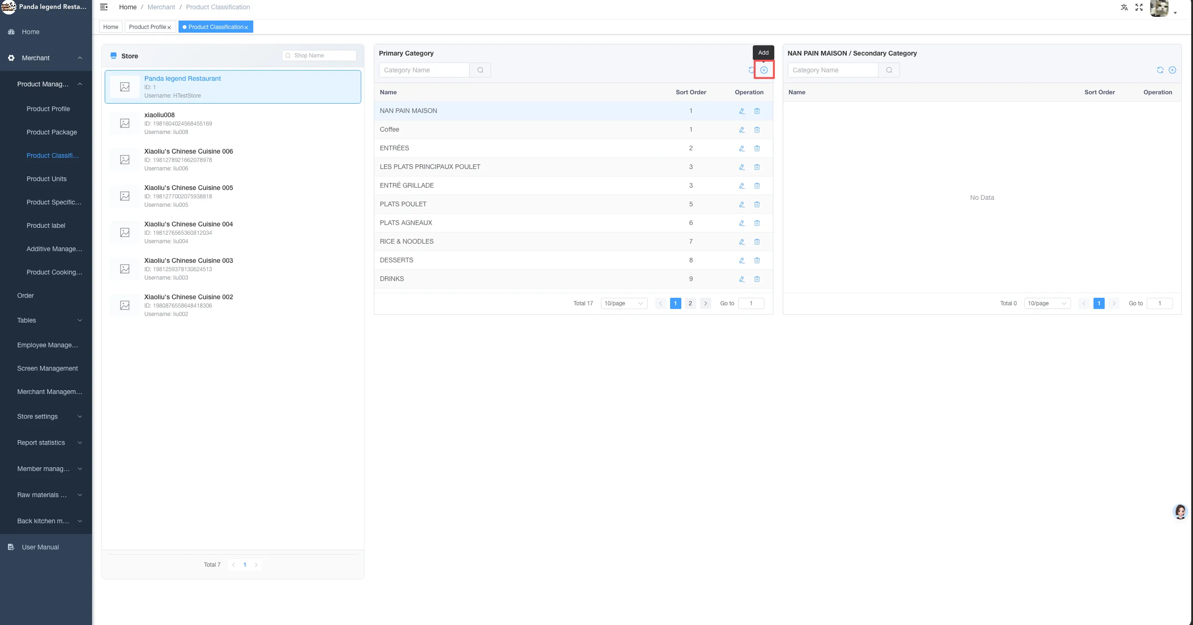Open Product Units in sidebar
This screenshot has height=625, width=1193.
tap(46, 179)
